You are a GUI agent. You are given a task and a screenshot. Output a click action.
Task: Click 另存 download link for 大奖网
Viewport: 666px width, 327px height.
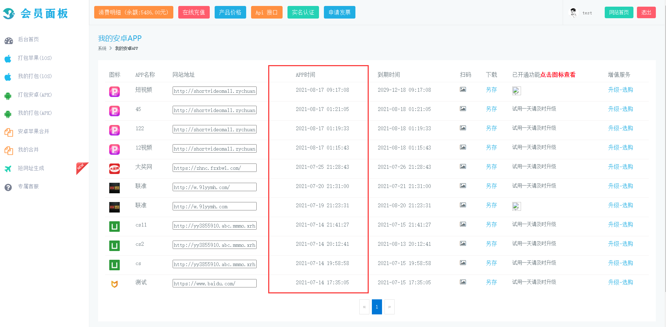click(x=491, y=167)
